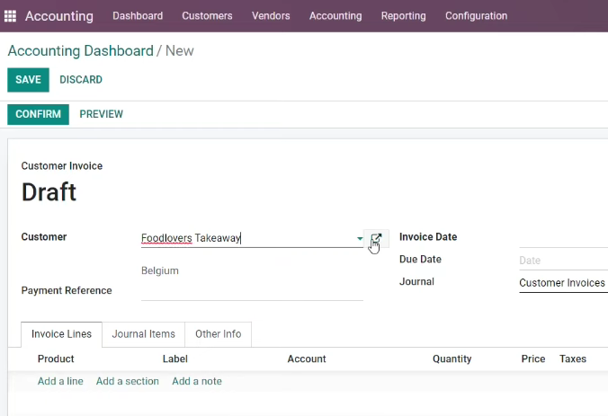This screenshot has width=608, height=416.
Task: Preview the invoice
Action: click(102, 114)
